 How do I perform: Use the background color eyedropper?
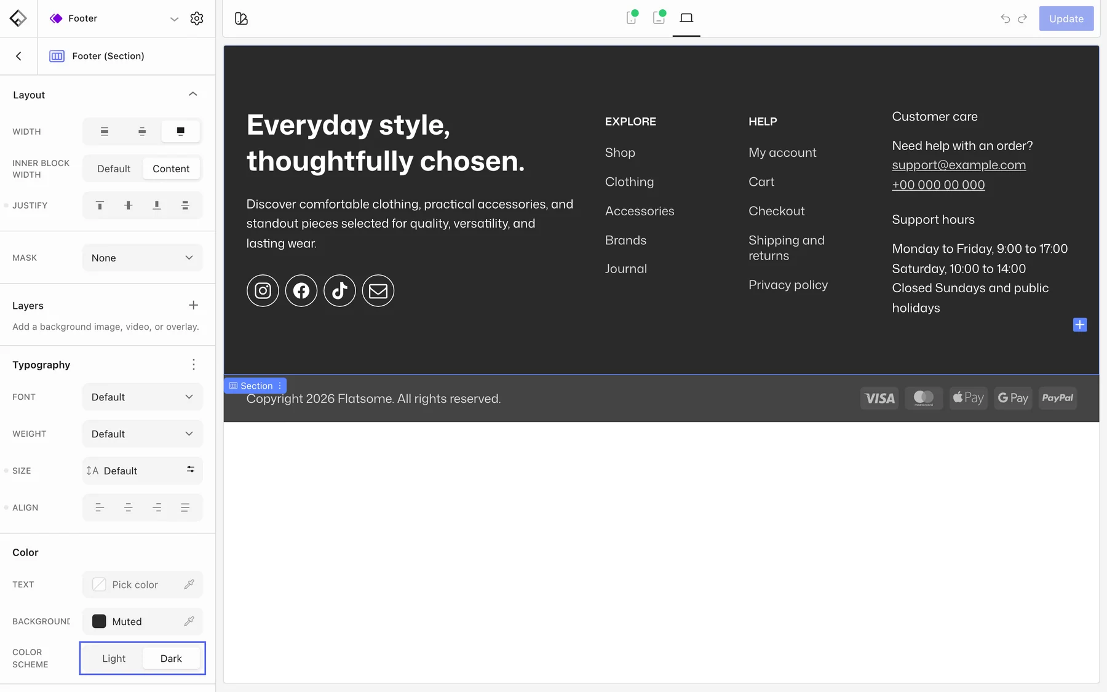[189, 621]
